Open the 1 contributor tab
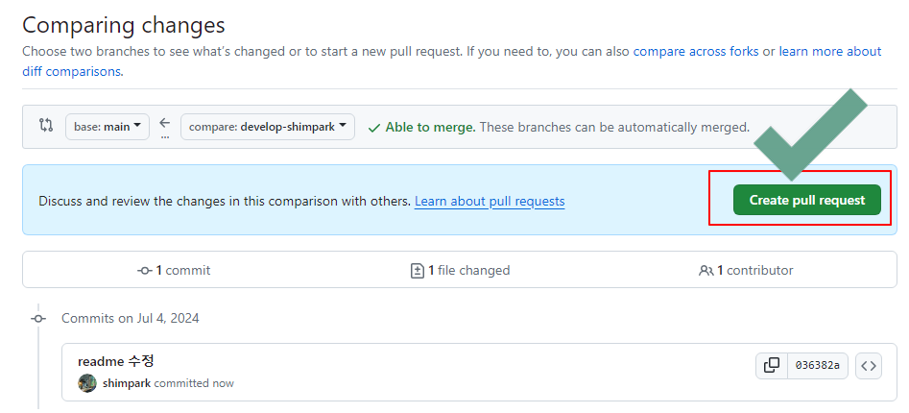This screenshot has width=909, height=413. pos(746,270)
